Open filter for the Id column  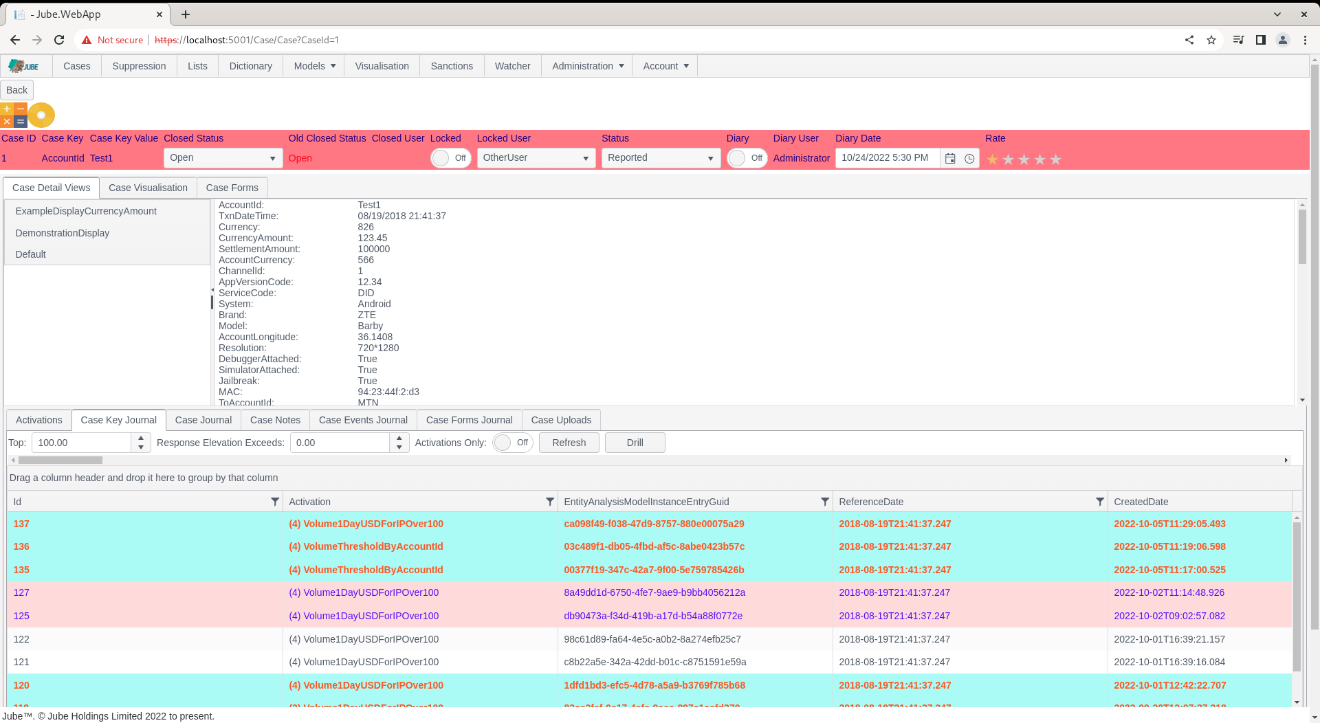(x=275, y=502)
